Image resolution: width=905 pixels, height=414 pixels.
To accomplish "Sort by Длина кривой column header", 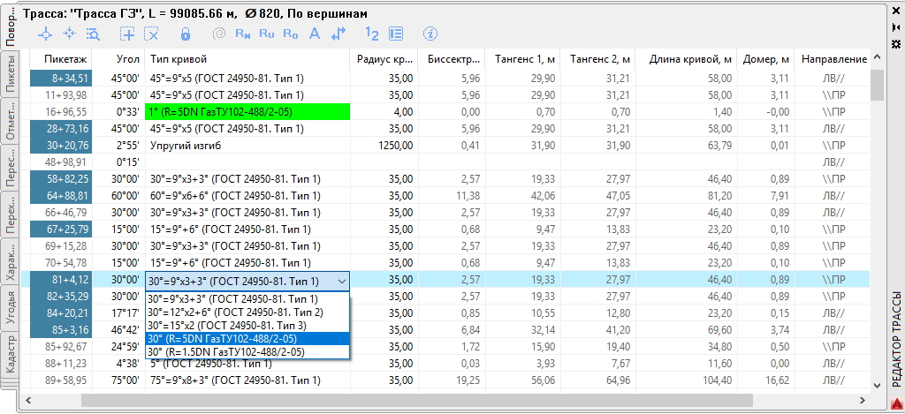I will pyautogui.click(x=692, y=59).
